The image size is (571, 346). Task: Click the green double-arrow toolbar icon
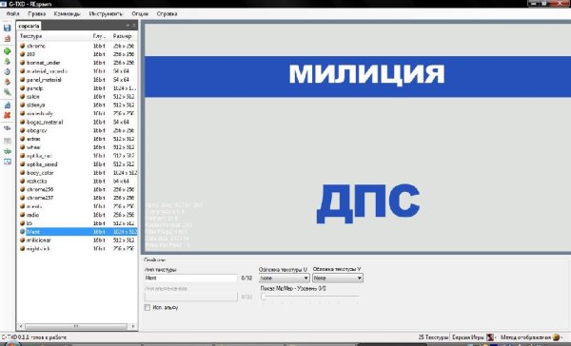pyautogui.click(x=7, y=151)
